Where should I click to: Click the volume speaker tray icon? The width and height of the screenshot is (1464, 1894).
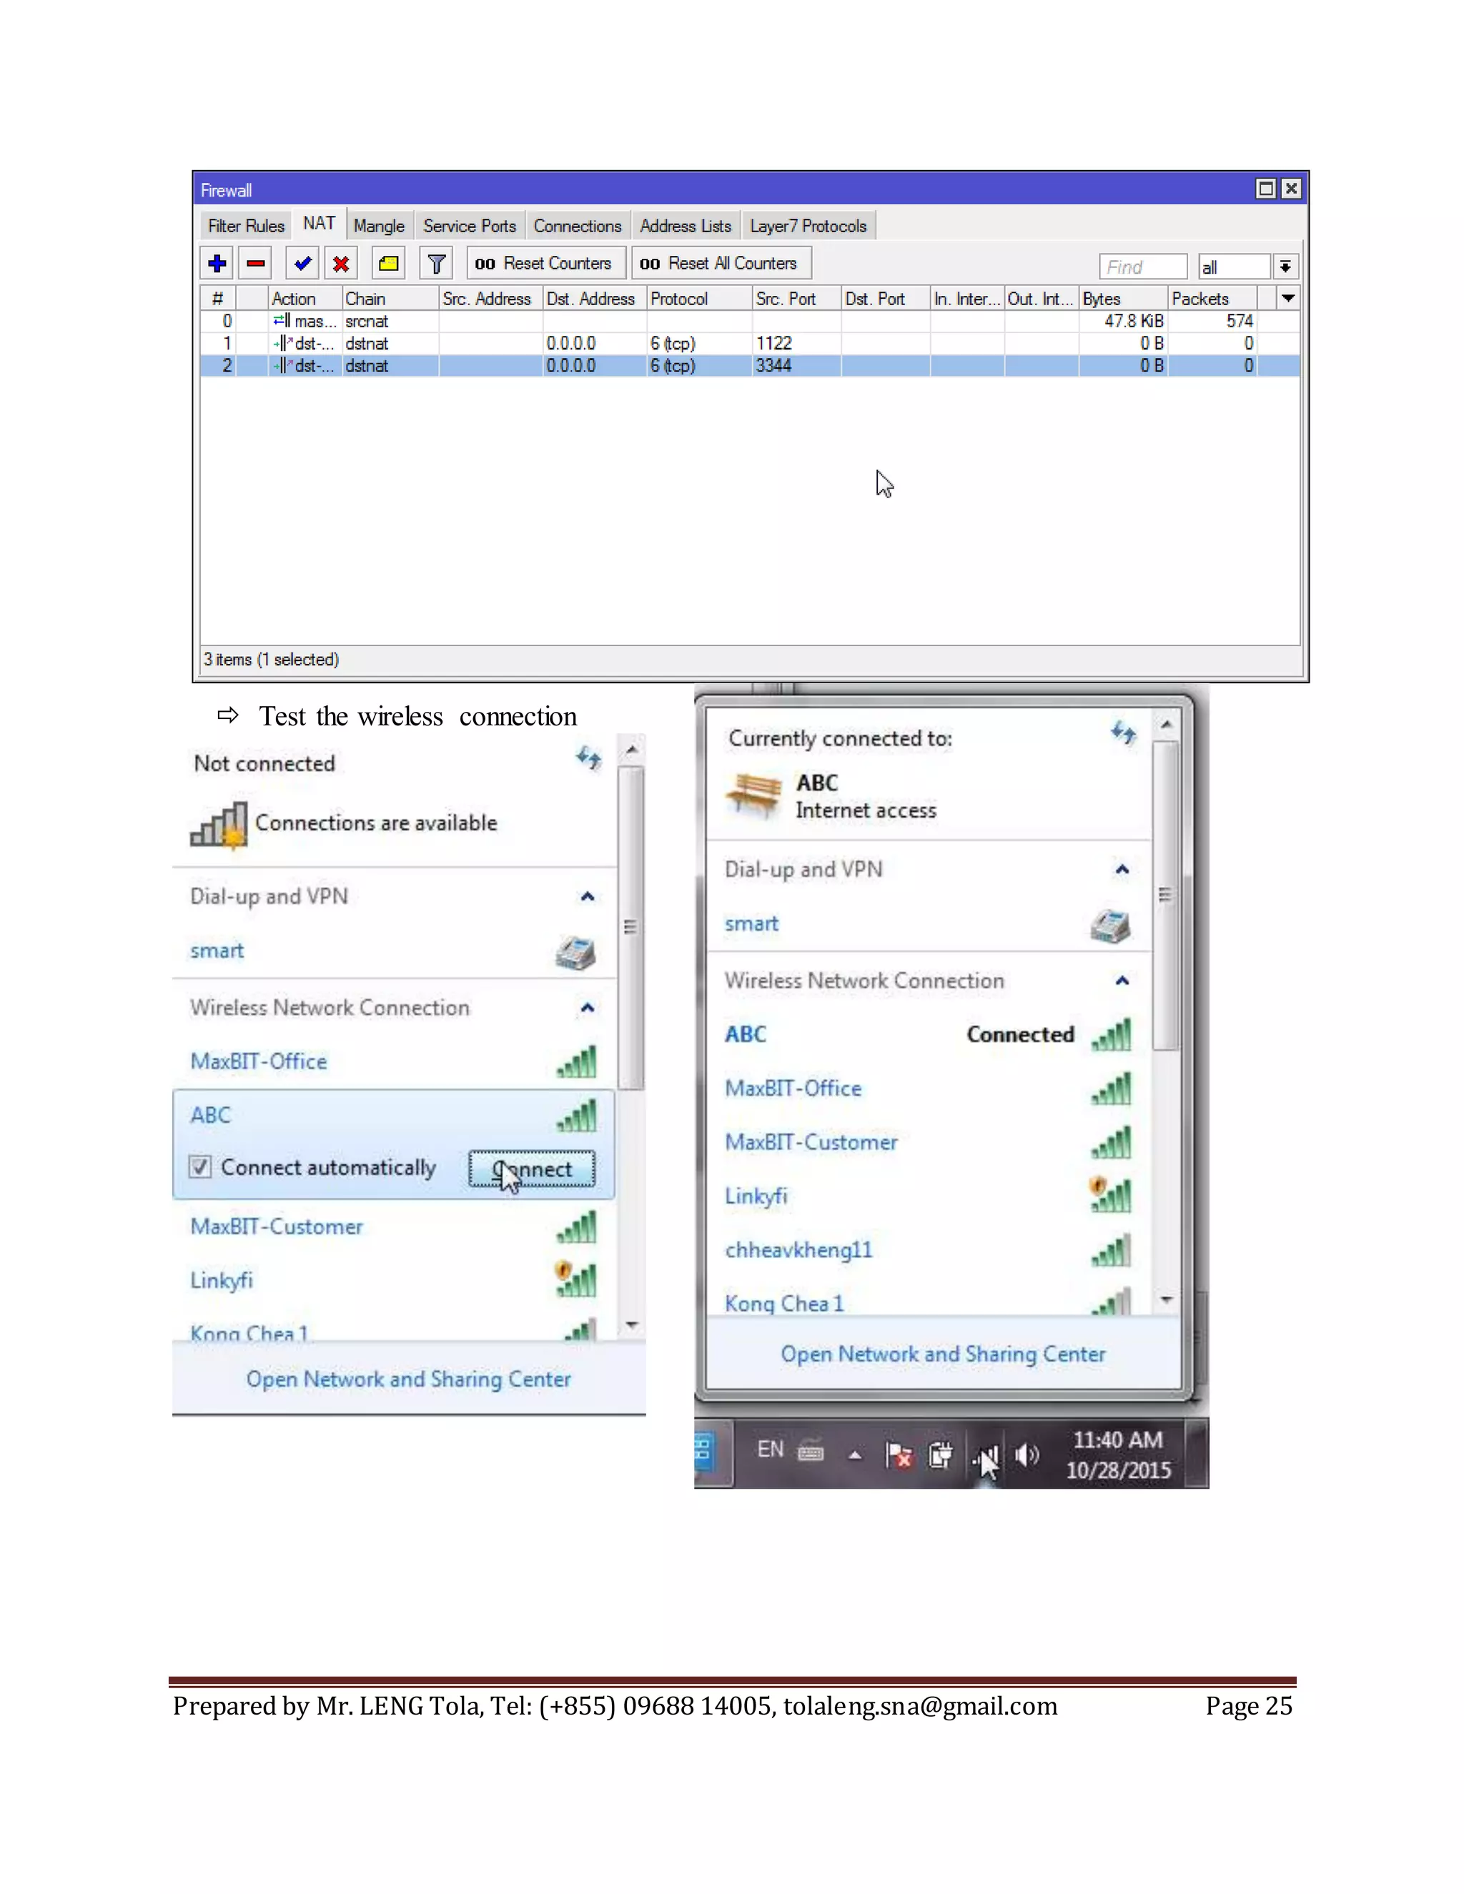pos(1026,1455)
